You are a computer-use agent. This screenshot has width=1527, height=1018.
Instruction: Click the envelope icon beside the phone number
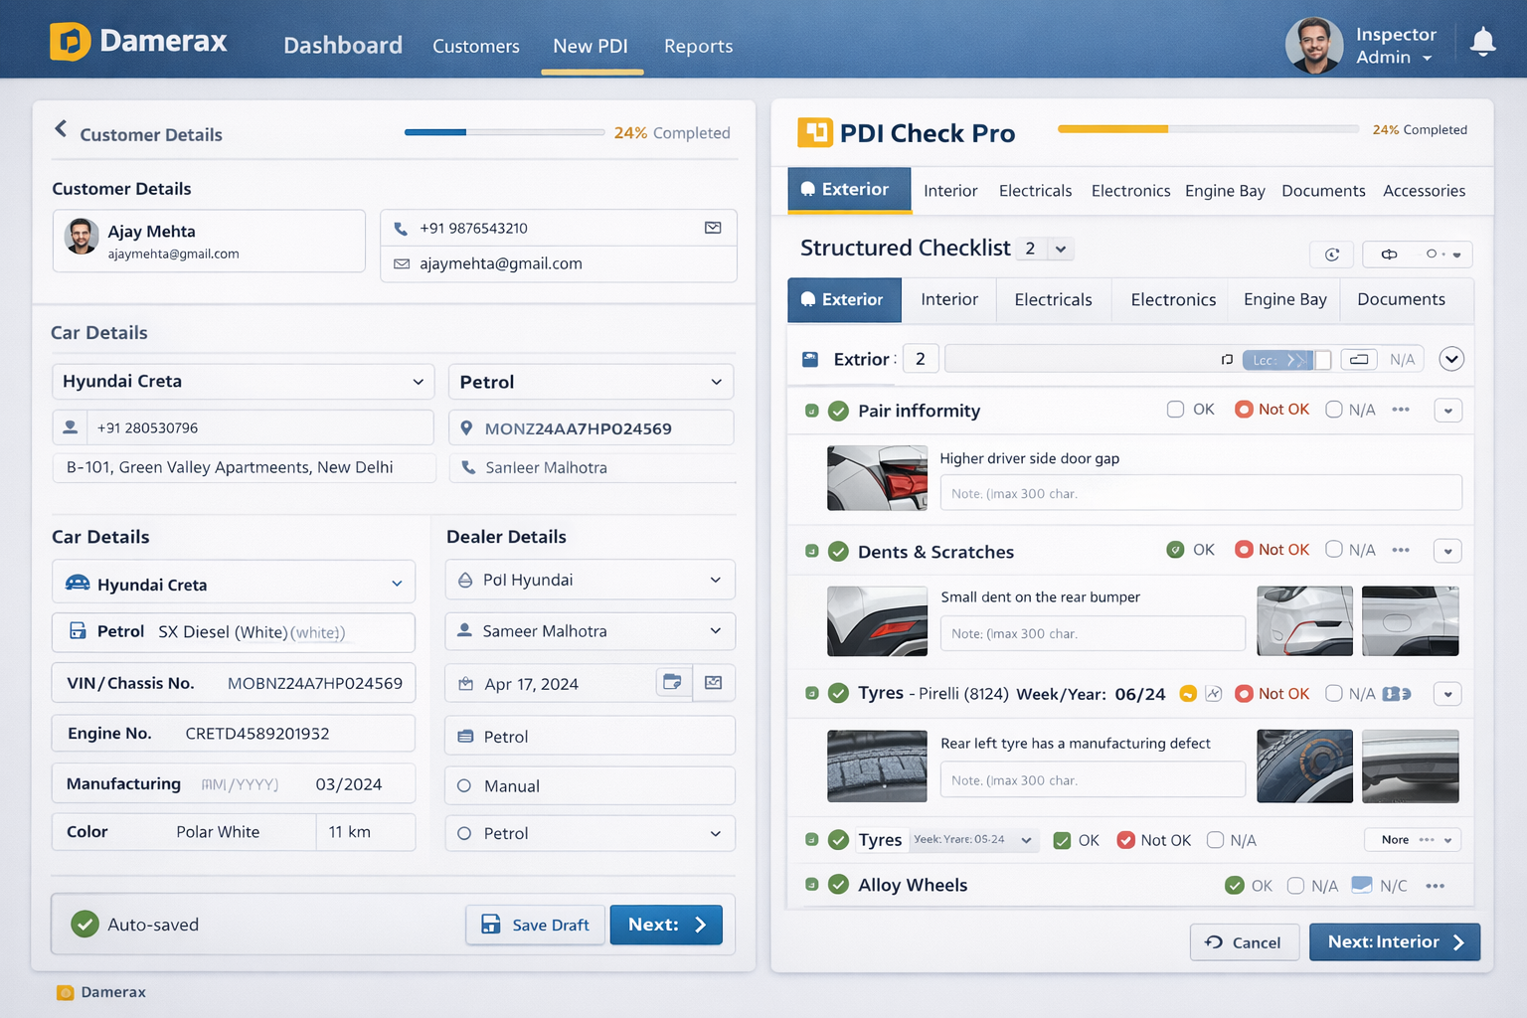(713, 228)
